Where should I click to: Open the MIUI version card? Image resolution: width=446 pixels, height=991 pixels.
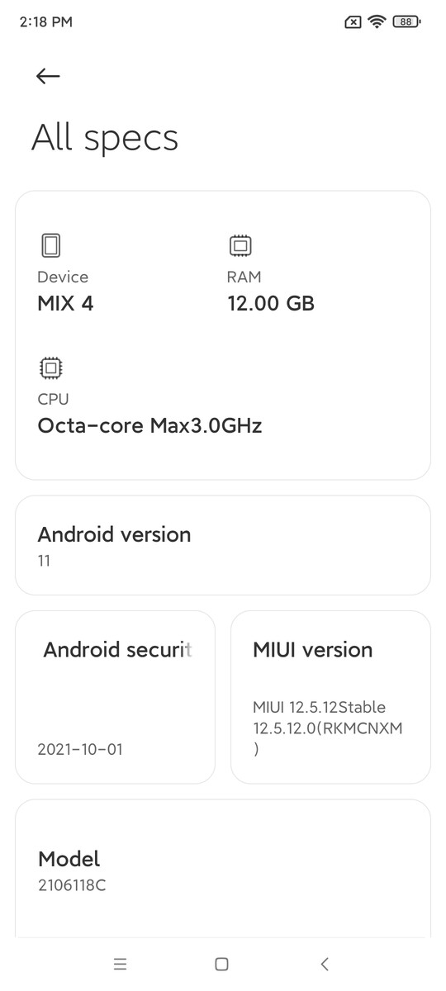click(x=330, y=697)
